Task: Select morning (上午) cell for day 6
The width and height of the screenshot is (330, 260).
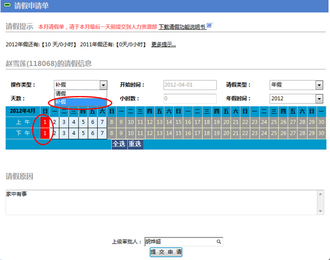Action: (x=92, y=122)
